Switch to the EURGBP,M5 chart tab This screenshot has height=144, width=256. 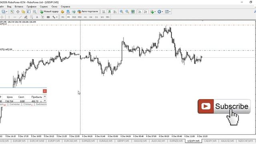pos(19,141)
